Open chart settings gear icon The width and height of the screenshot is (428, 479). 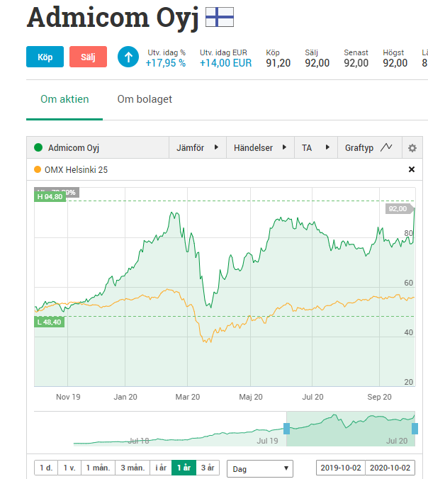[412, 148]
